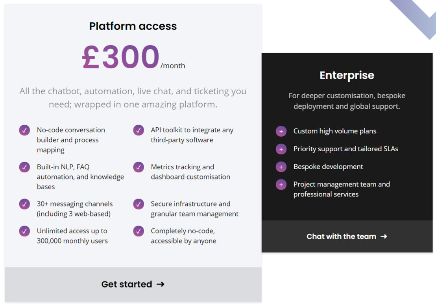This screenshot has height=306, width=436.
Task: Click the Get started button
Action: point(133,284)
